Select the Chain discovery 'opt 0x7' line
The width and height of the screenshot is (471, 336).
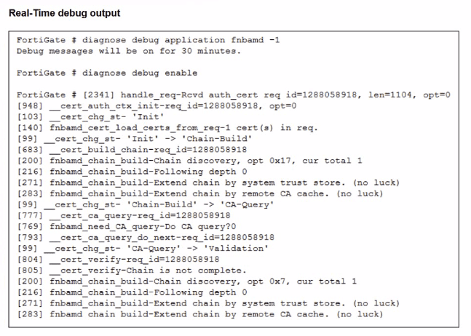[x=186, y=281]
